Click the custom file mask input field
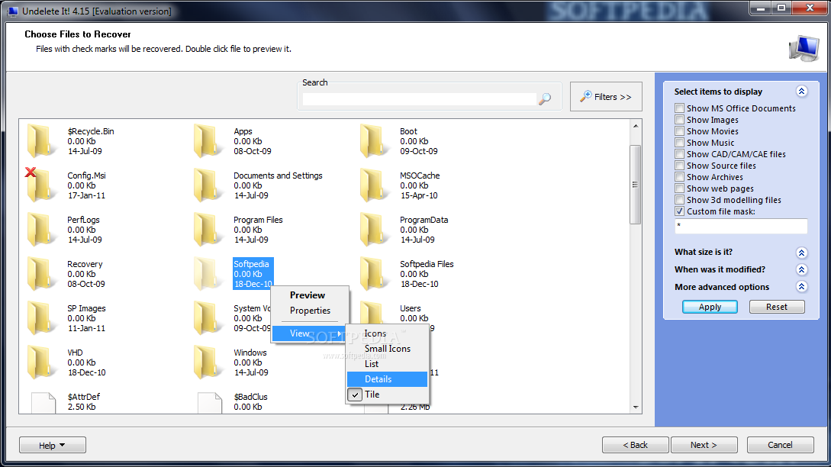The image size is (831, 467). [x=741, y=227]
